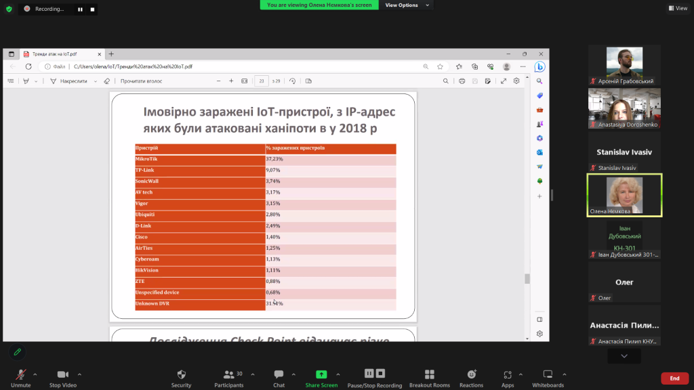Open Edge sidebar Outlook icon
This screenshot has width=694, height=390.
click(x=539, y=152)
